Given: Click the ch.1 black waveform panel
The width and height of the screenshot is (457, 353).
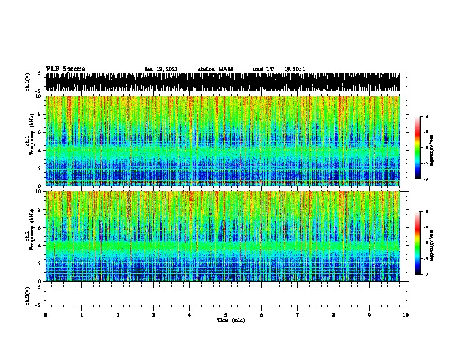Looking at the screenshot, I should point(222,82).
